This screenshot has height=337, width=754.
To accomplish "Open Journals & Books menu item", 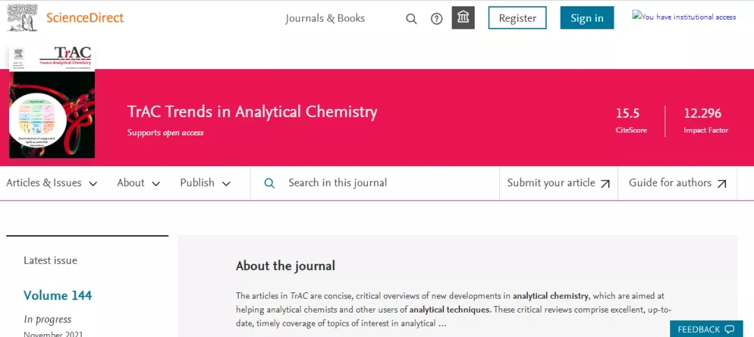I will point(325,18).
